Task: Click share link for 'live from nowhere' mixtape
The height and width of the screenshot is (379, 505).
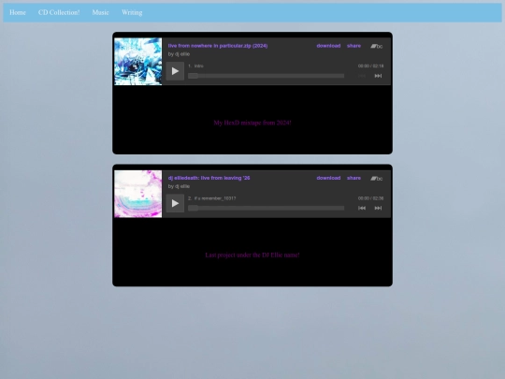Action: (353, 46)
